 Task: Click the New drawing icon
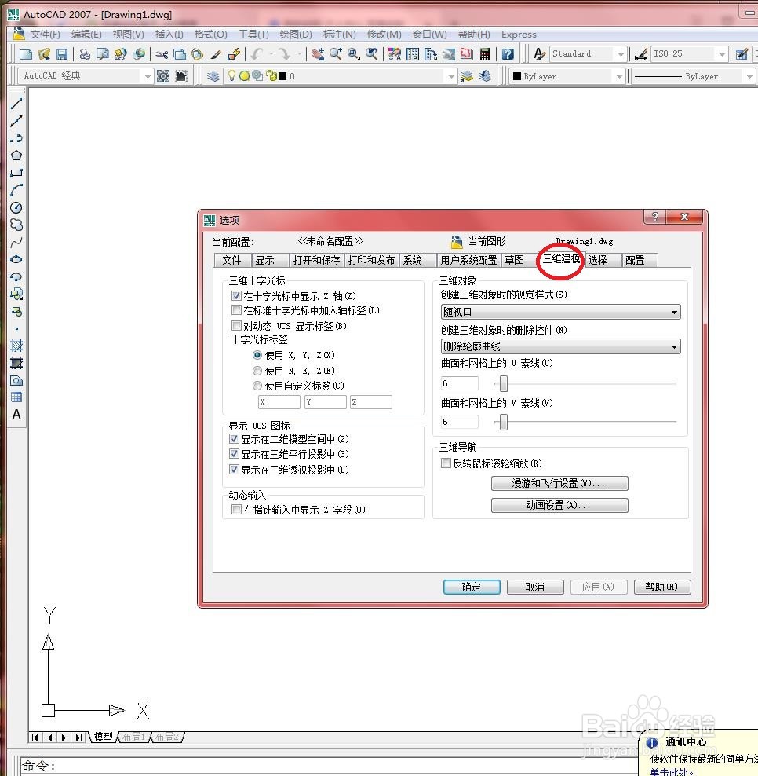[25, 54]
